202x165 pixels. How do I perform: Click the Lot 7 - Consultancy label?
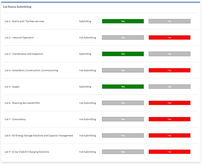pos(15,119)
